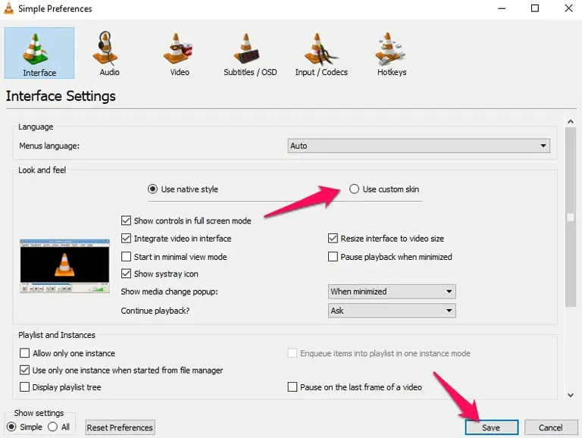Enable Start in minimal view mode
The image size is (582, 438).
tap(127, 256)
